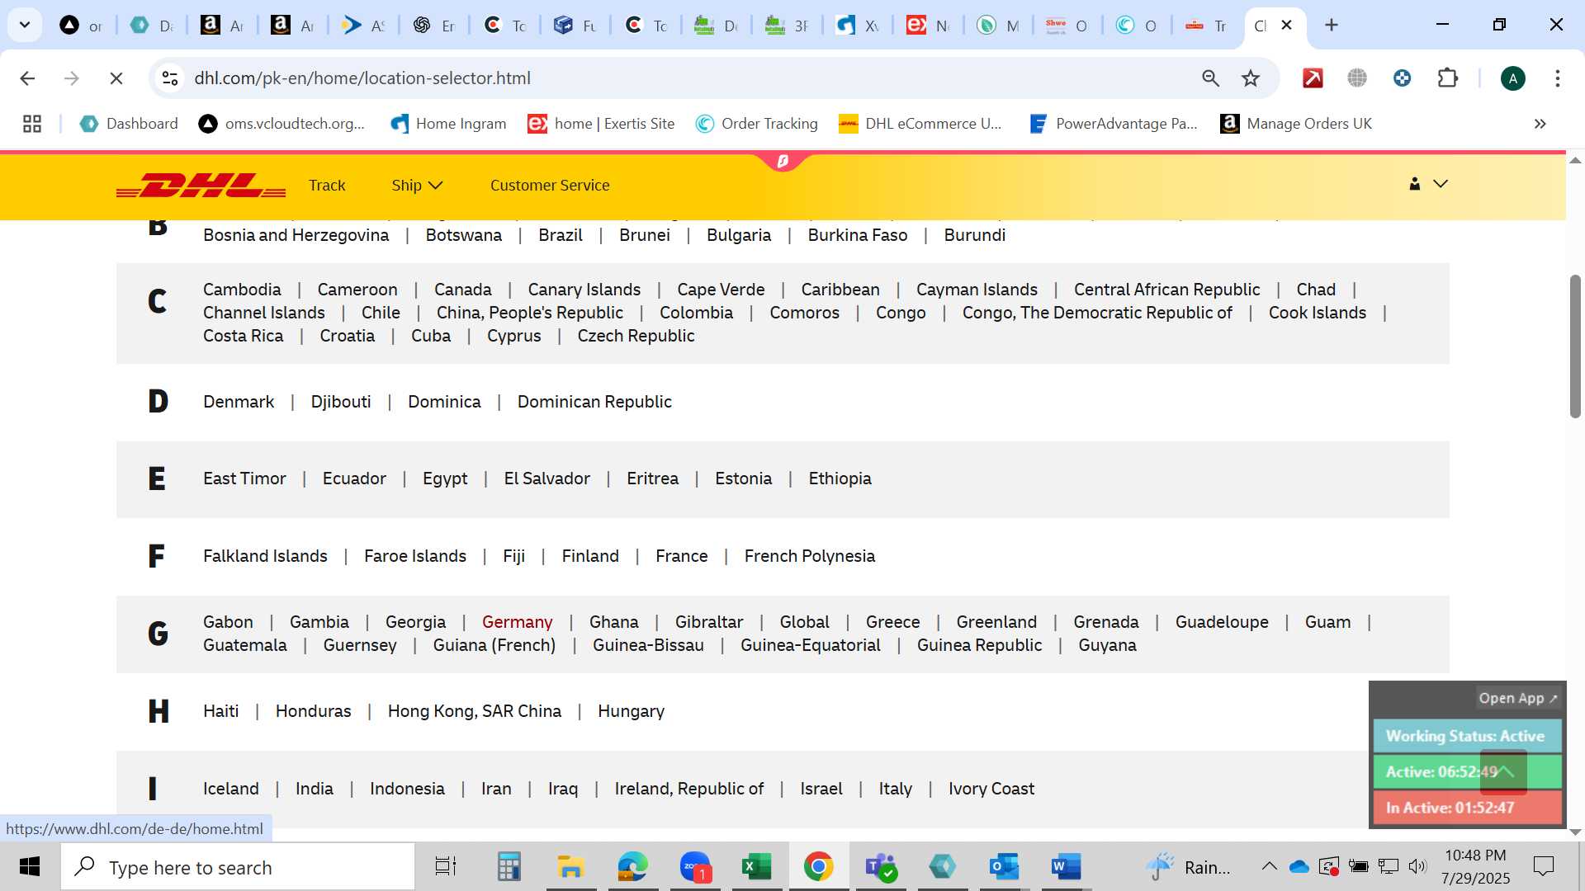Open Task View on taskbar

(445, 867)
